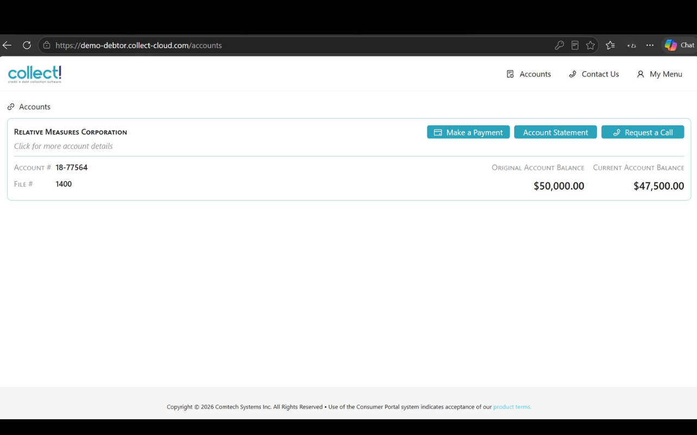Click the Collect! logo
The width and height of the screenshot is (697, 435).
(x=35, y=74)
